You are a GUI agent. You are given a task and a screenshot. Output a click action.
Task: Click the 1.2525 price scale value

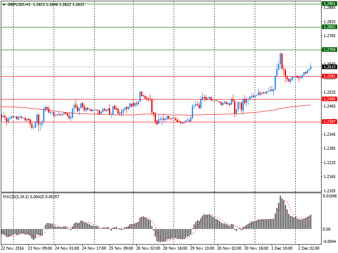point(330,92)
